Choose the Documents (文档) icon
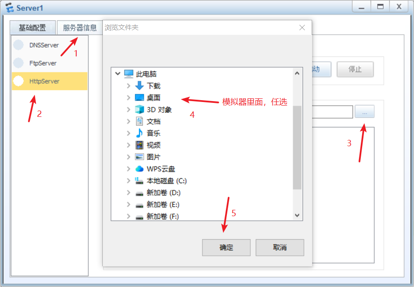This screenshot has width=414, height=287. coord(139,121)
